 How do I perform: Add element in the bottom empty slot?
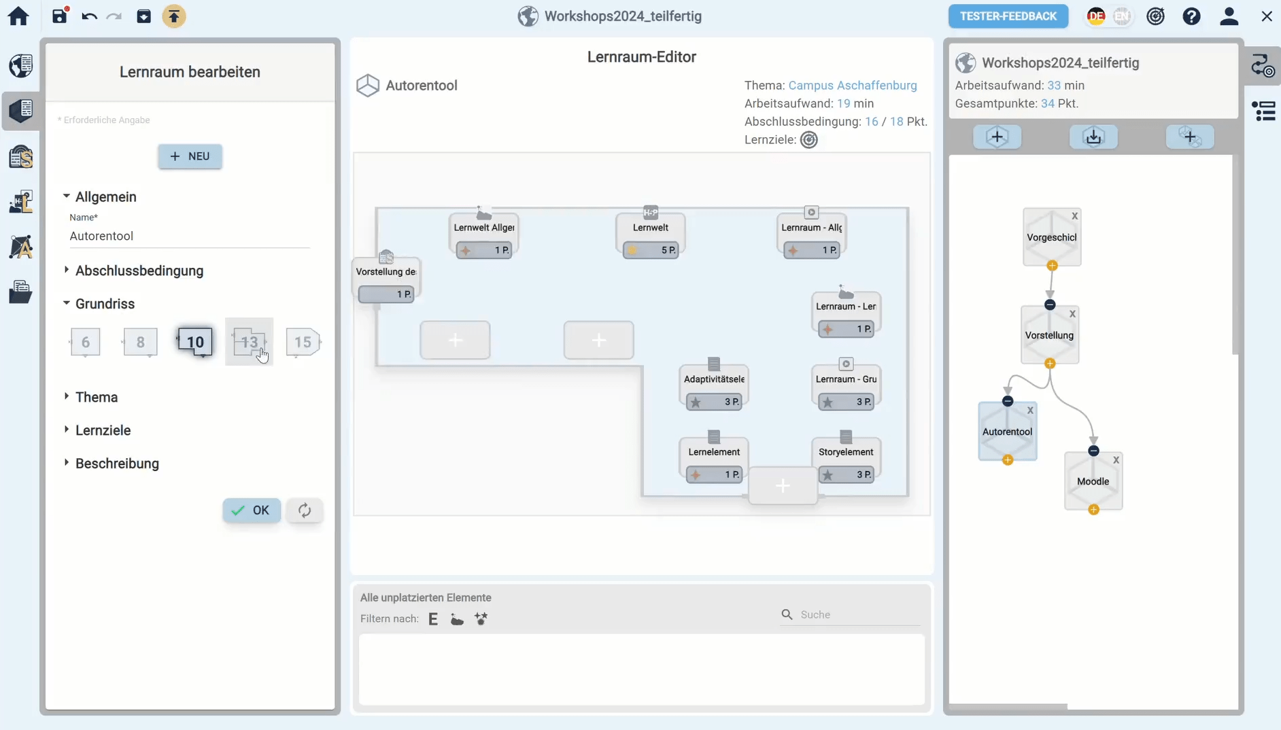783,485
